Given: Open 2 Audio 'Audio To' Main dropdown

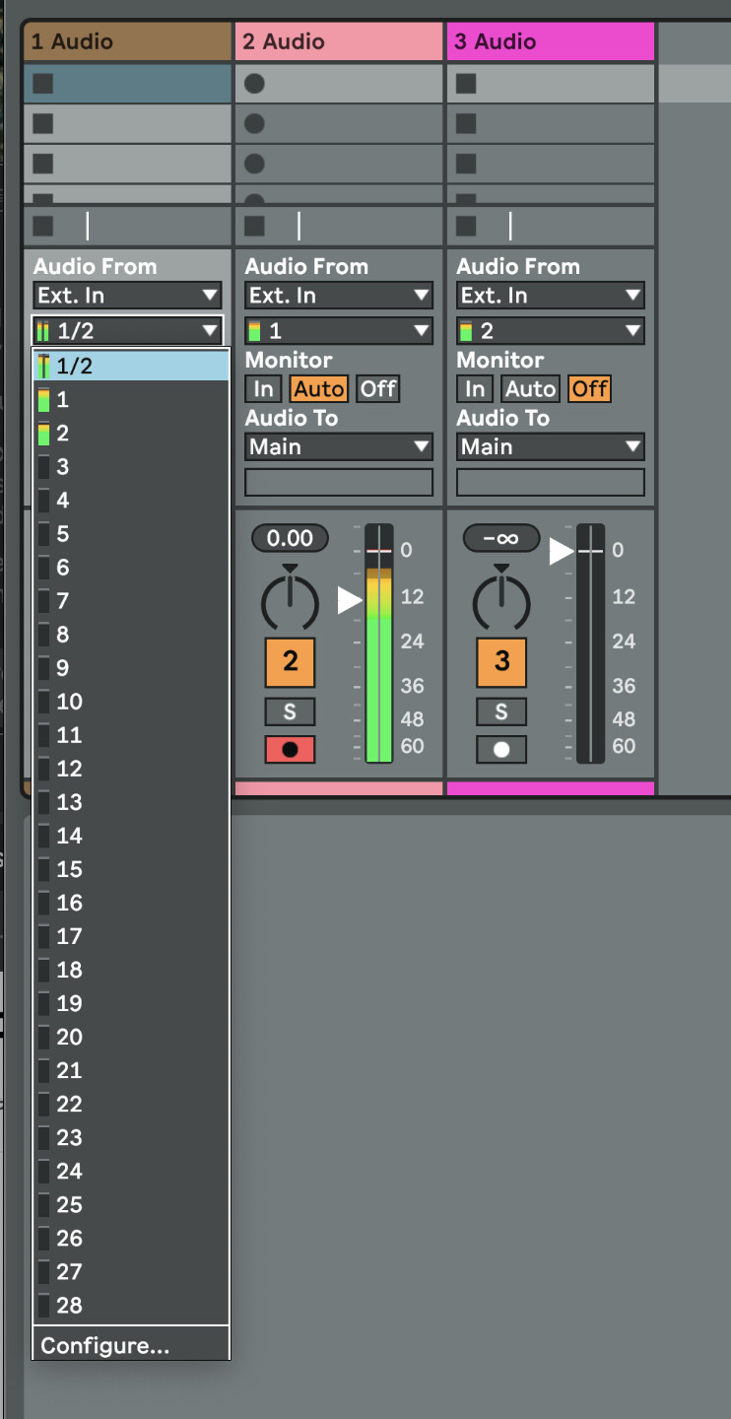Looking at the screenshot, I should pos(339,446).
